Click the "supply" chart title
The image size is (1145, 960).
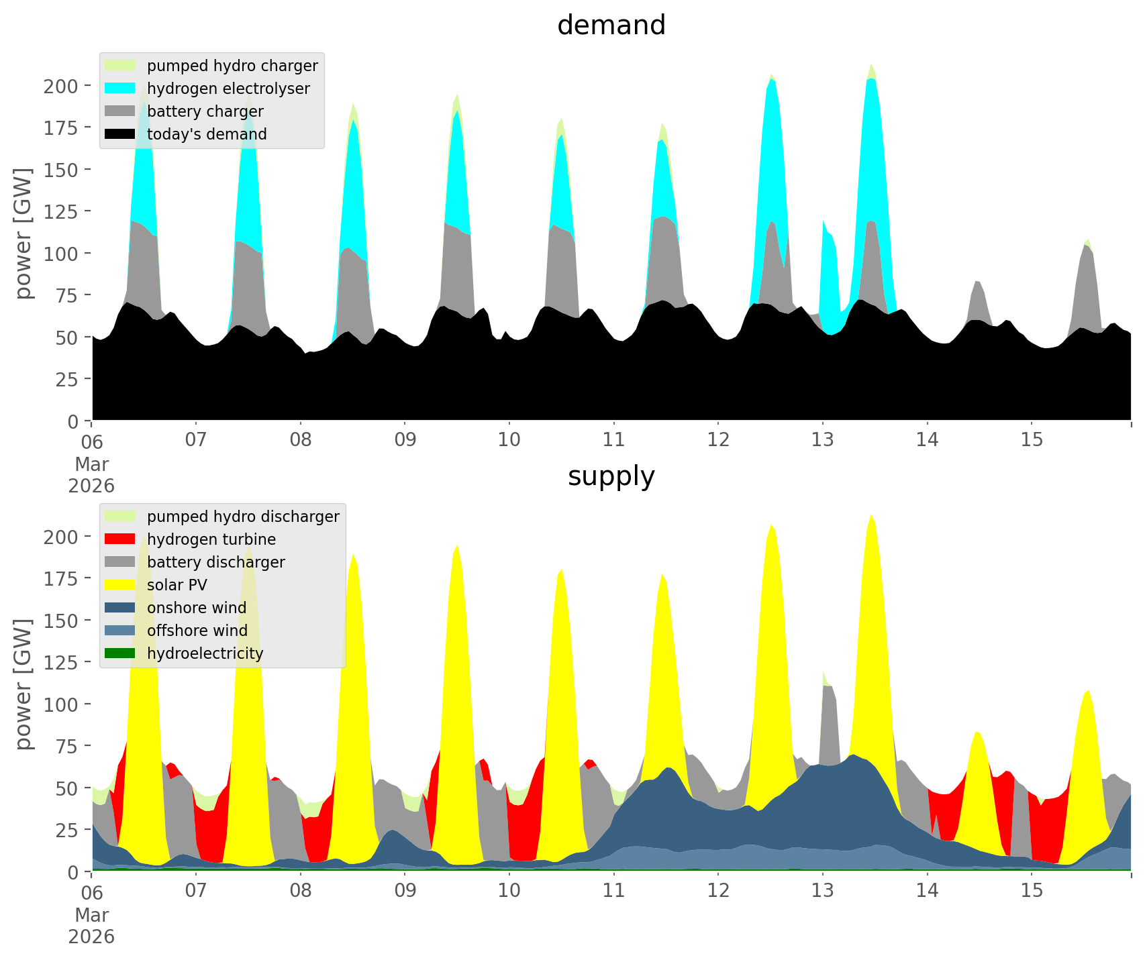coord(611,476)
